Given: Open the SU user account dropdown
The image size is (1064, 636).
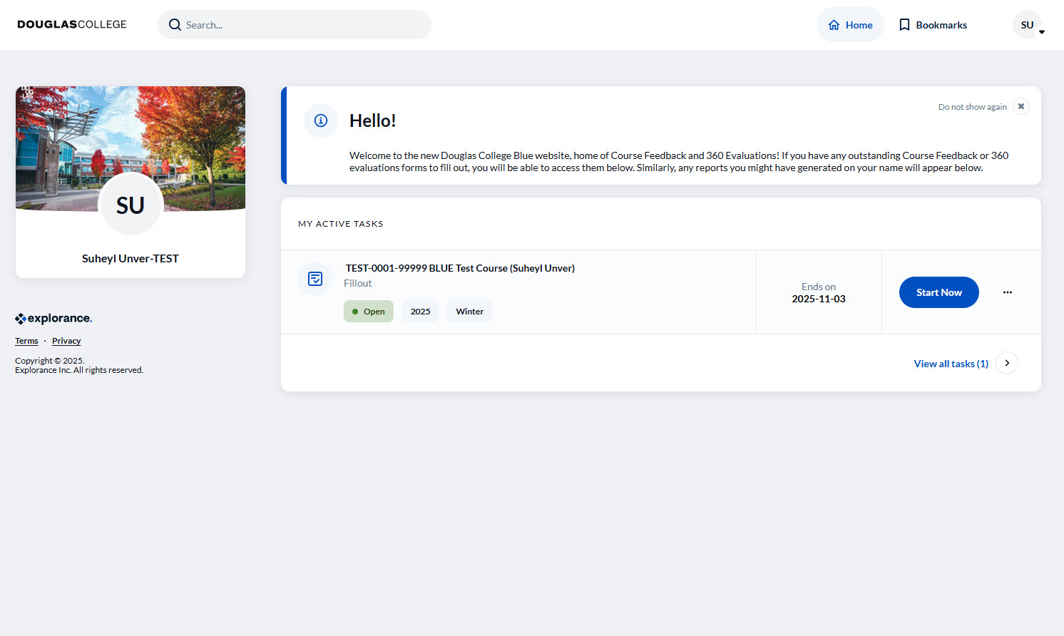Looking at the screenshot, I should coord(1030,26).
